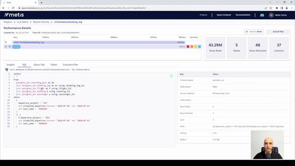Click the Index Name row in the details table
295x166 pixels.
234,100
